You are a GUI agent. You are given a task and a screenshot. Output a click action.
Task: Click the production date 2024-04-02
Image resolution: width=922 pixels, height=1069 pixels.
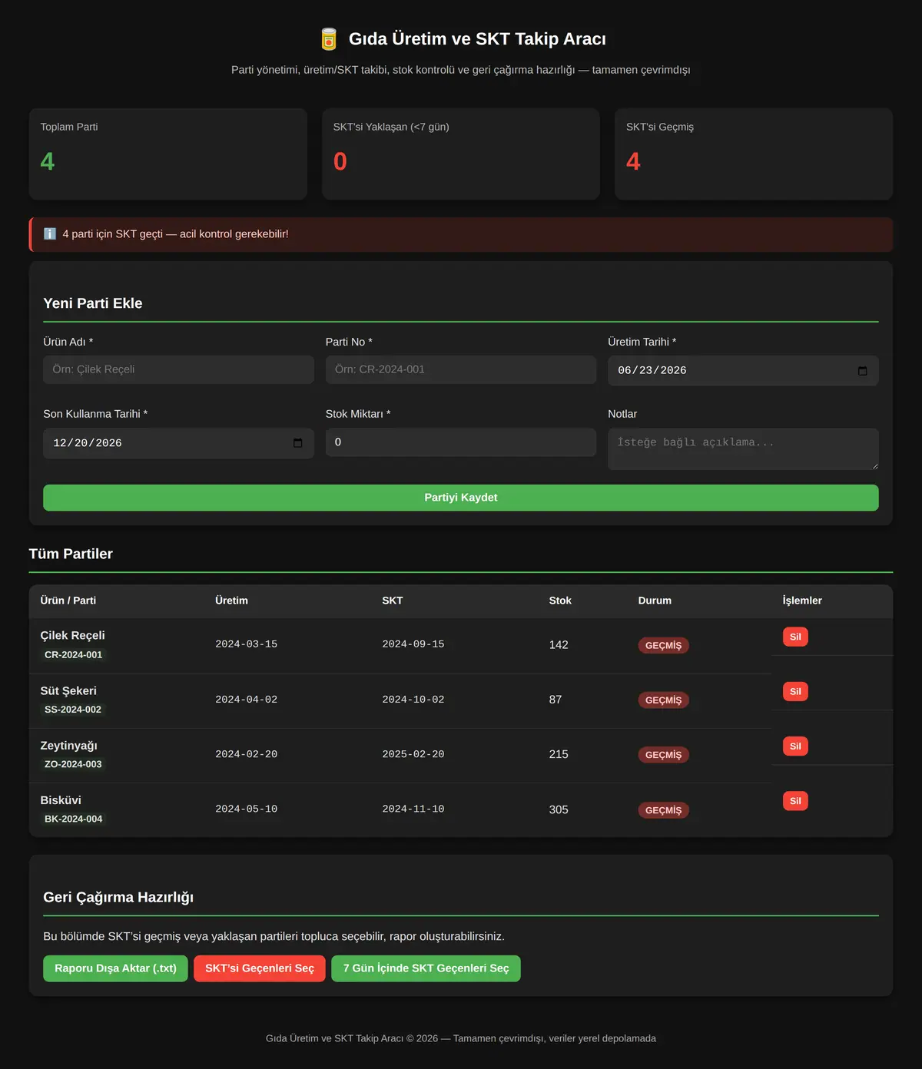(x=247, y=700)
